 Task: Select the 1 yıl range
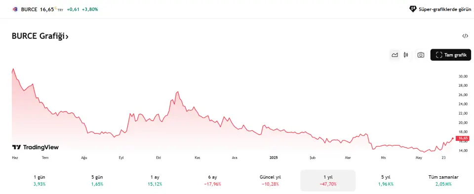328,180
